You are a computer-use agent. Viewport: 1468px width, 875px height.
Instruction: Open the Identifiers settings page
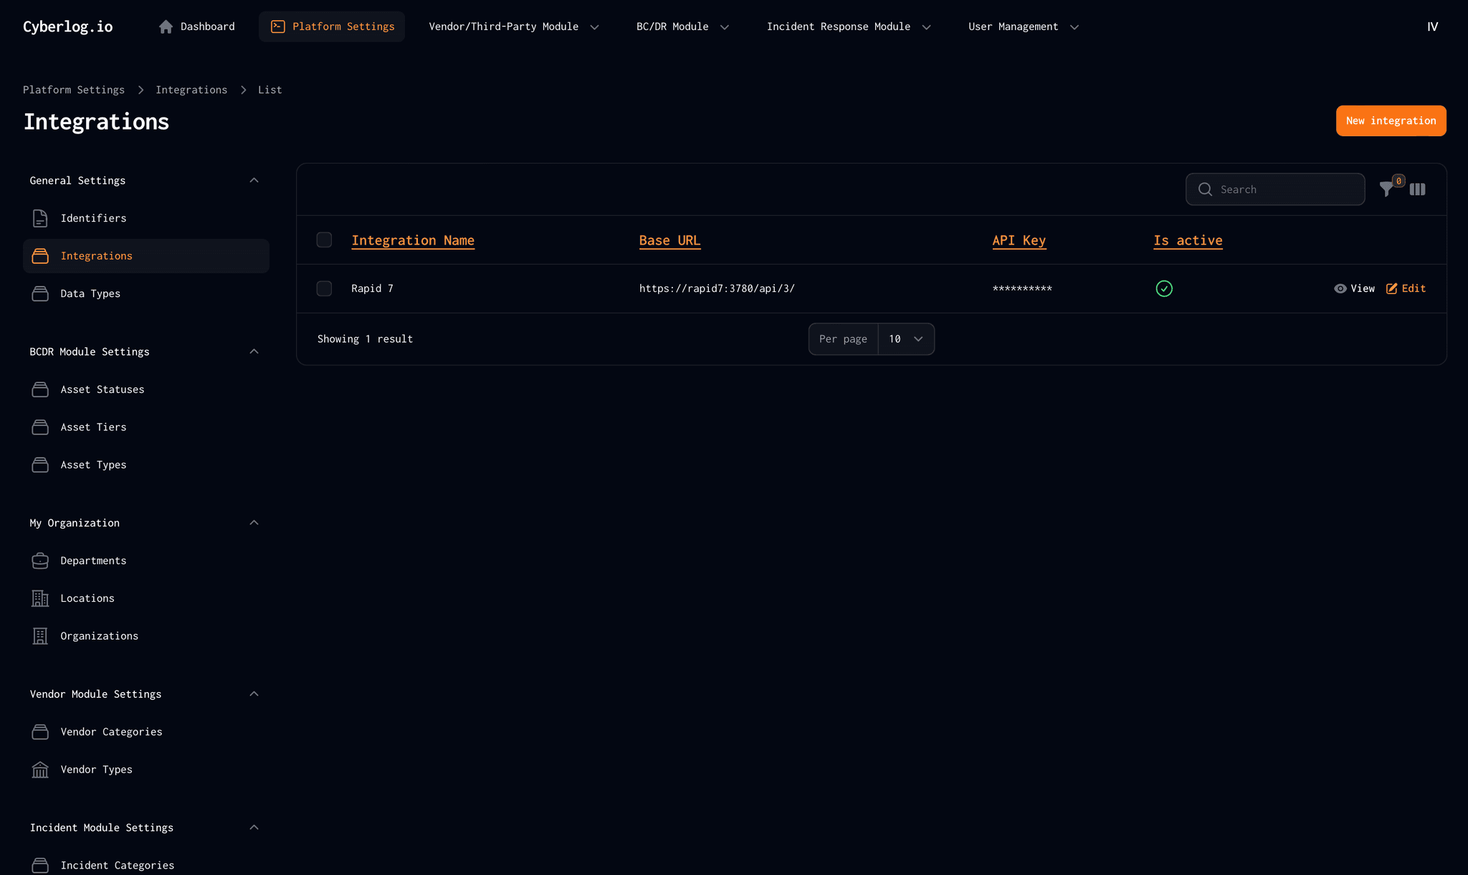coord(93,218)
